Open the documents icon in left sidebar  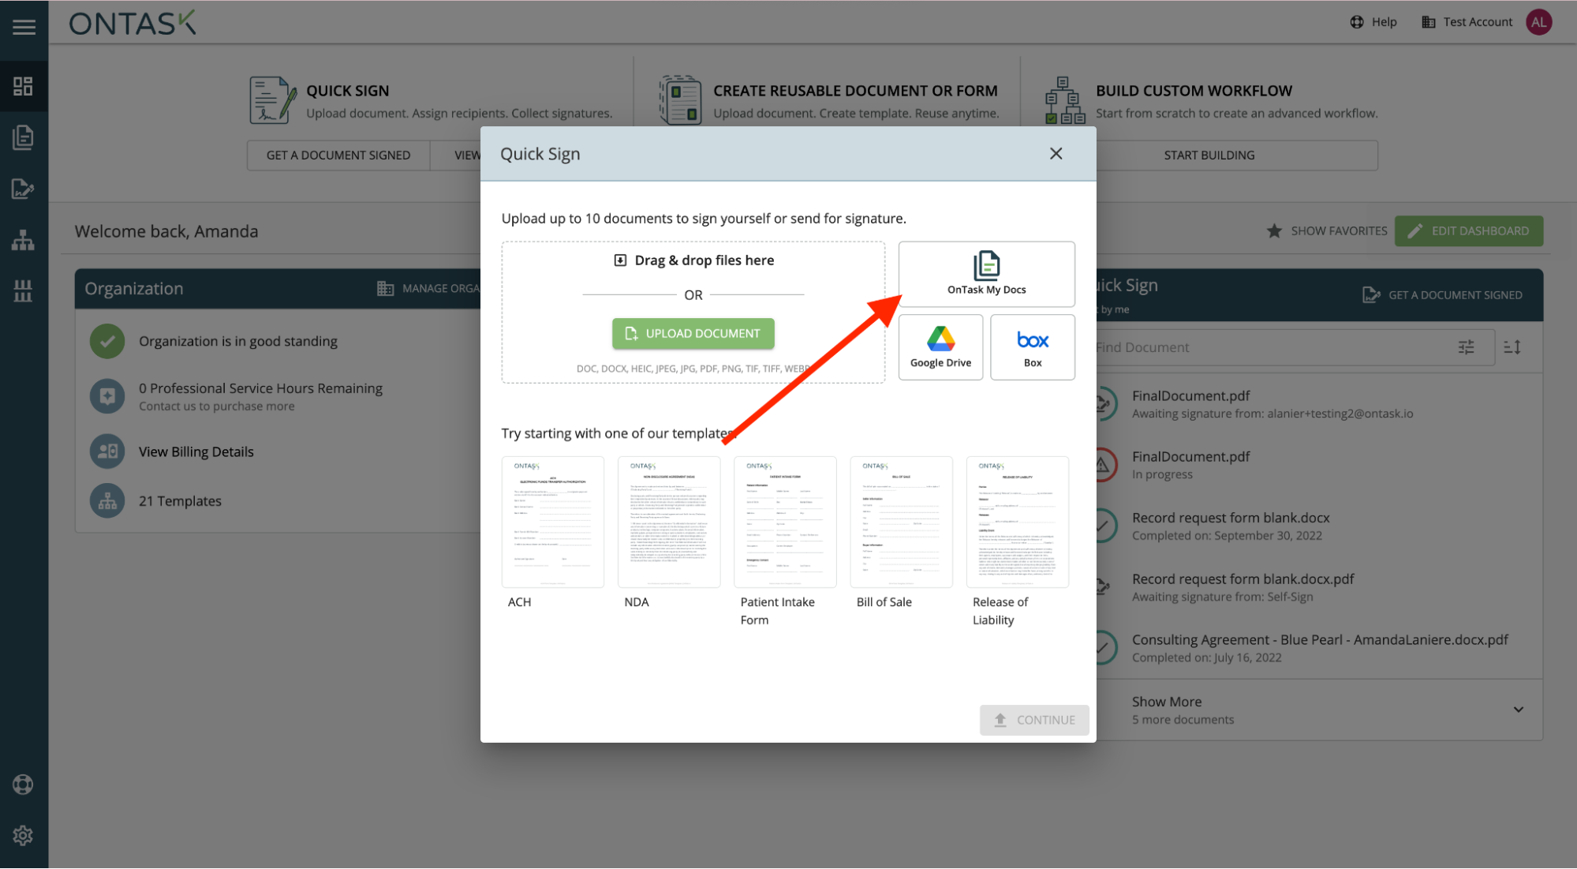[x=23, y=137]
